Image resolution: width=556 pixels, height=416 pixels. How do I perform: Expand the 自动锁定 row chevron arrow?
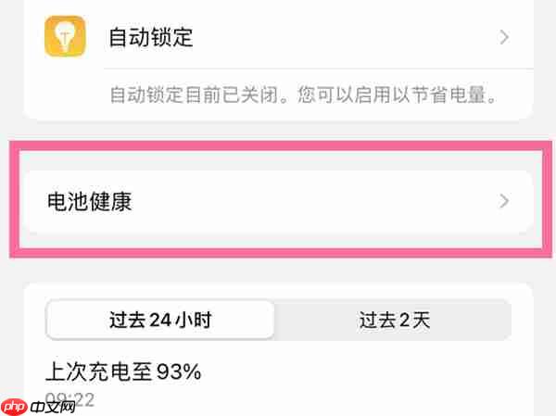(504, 37)
